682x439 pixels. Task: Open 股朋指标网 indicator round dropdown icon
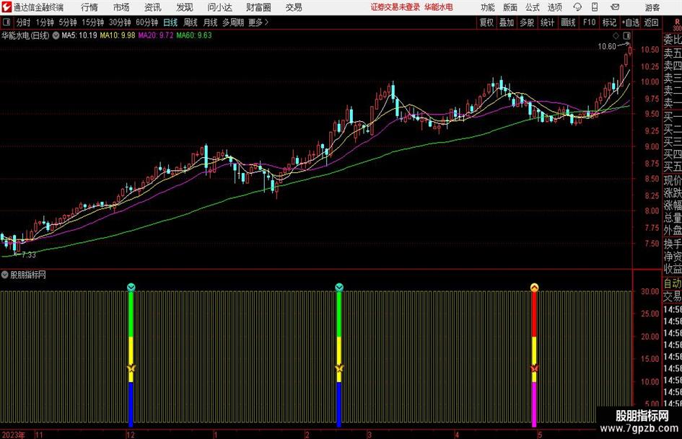(x=5, y=275)
